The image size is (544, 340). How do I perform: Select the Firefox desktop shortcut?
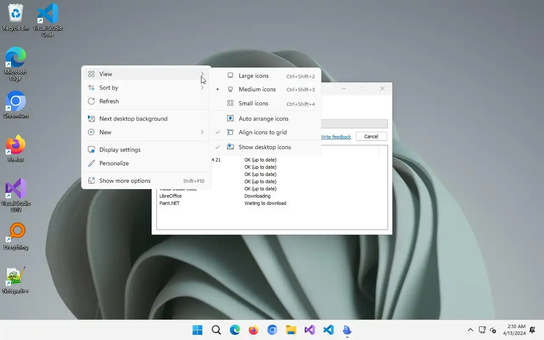coord(16,148)
